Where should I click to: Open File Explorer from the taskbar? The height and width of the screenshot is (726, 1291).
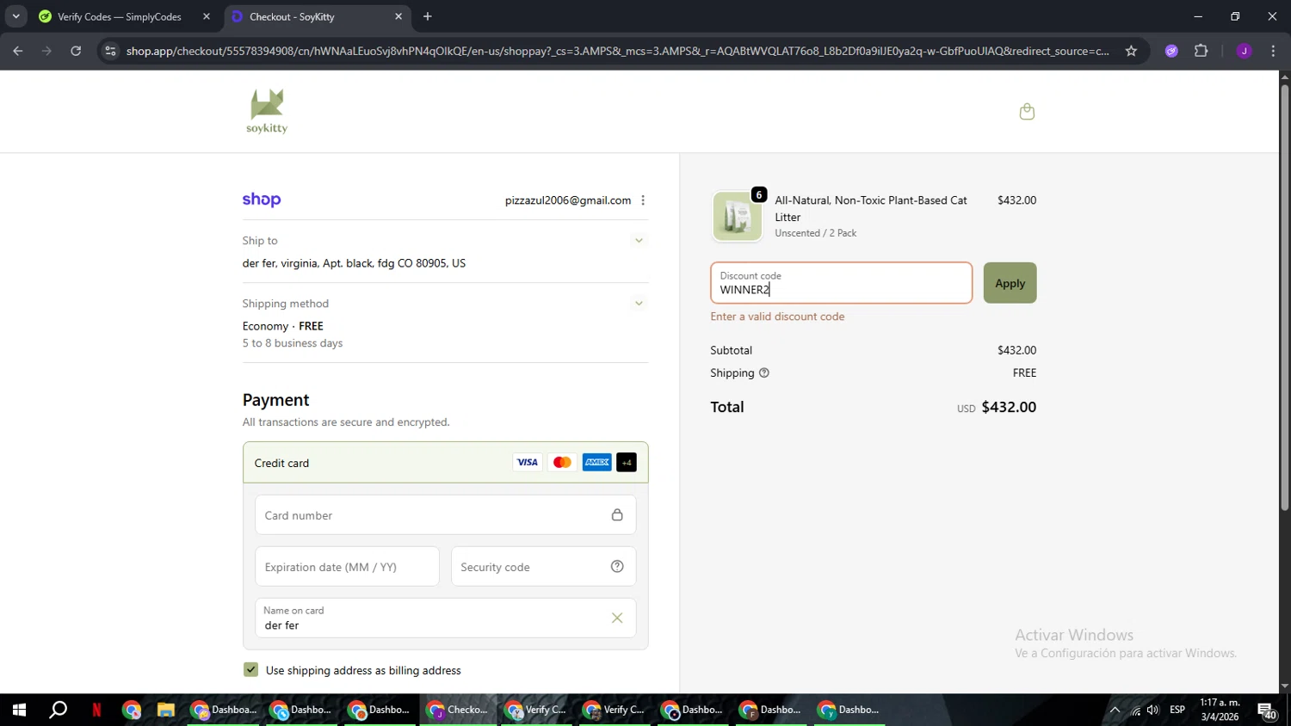[165, 710]
